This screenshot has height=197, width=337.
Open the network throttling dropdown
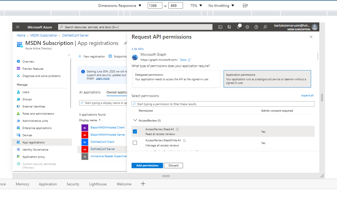click(221, 6)
